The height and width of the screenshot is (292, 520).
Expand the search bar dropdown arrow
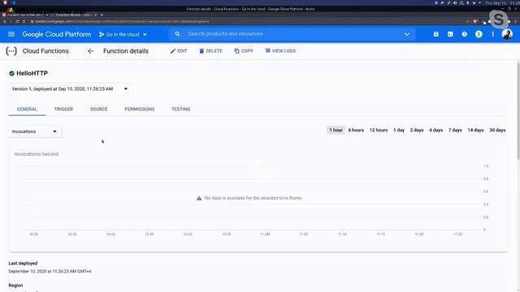click(x=407, y=34)
